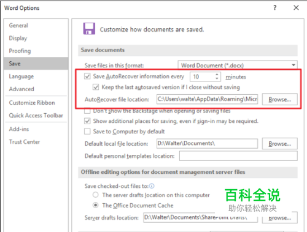Click 'Default personal templates location:' label
307x232 pixels.
[130, 156]
